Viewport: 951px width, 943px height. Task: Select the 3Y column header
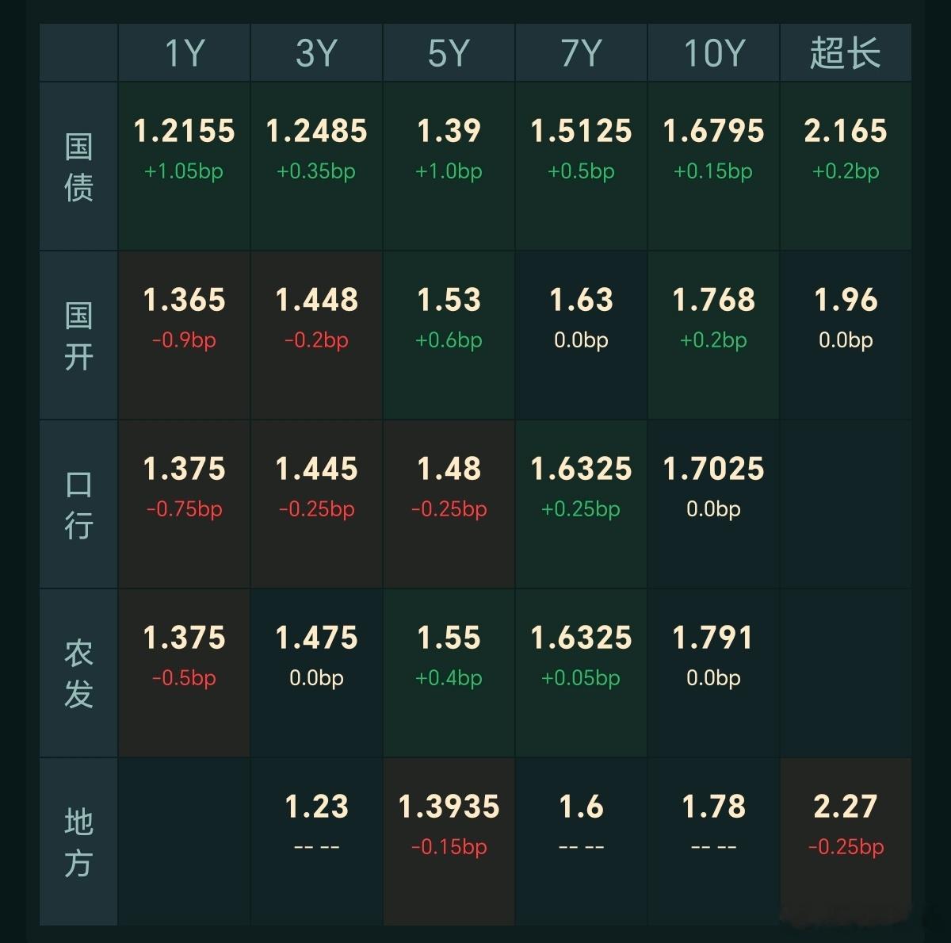(x=316, y=52)
